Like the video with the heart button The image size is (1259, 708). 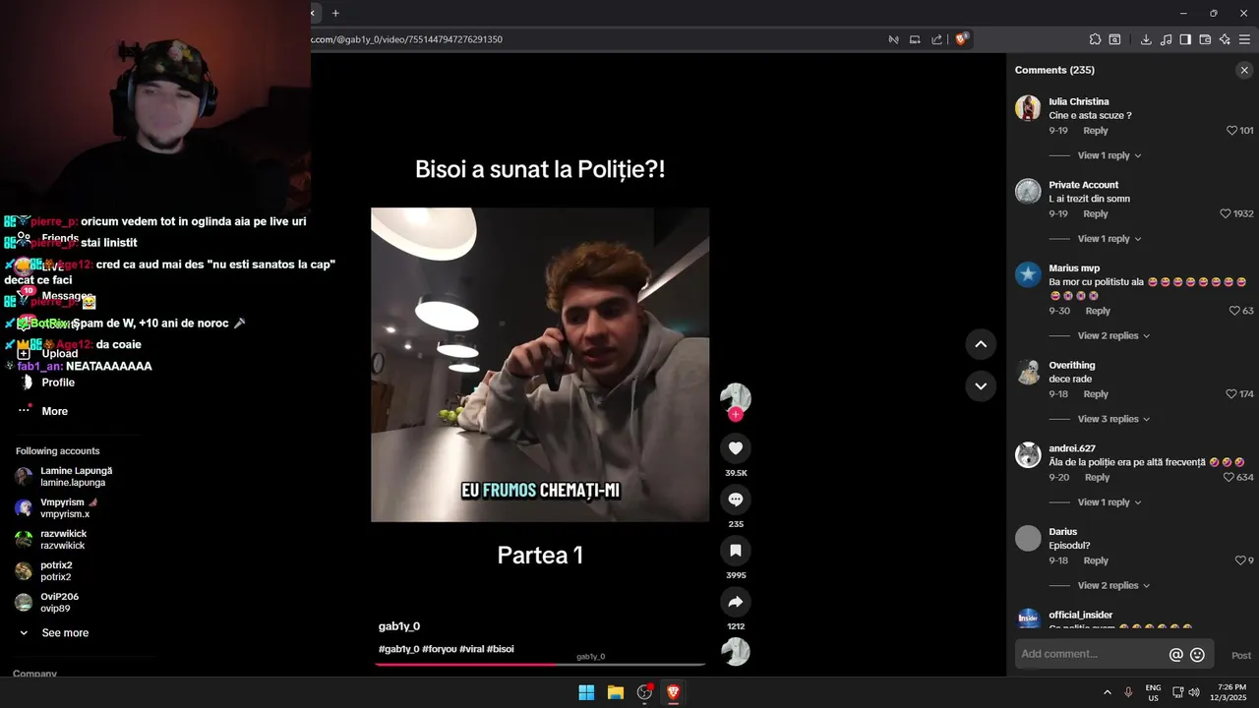point(736,448)
